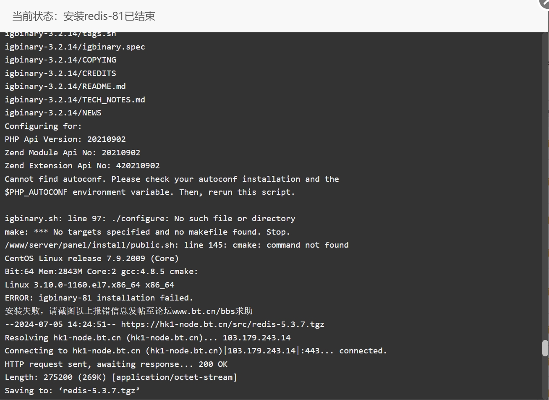The width and height of the screenshot is (549, 400).
Task: Click the 'Length: 275200 (269K)' line
Action: pos(121,377)
